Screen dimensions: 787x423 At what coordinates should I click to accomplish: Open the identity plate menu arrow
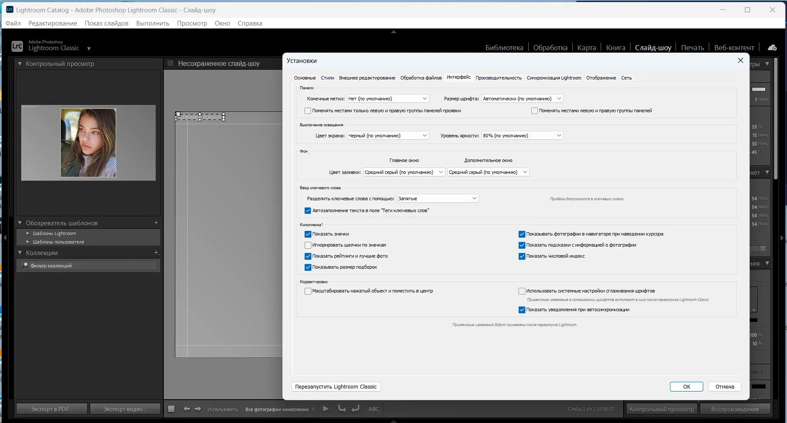pyautogui.click(x=89, y=48)
